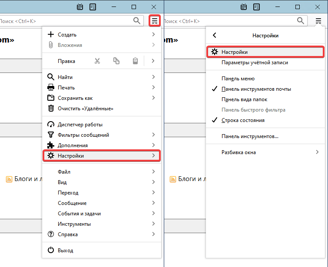Click the puzzle piece Дополнения icon
This screenshot has height=267, width=328.
click(51, 145)
